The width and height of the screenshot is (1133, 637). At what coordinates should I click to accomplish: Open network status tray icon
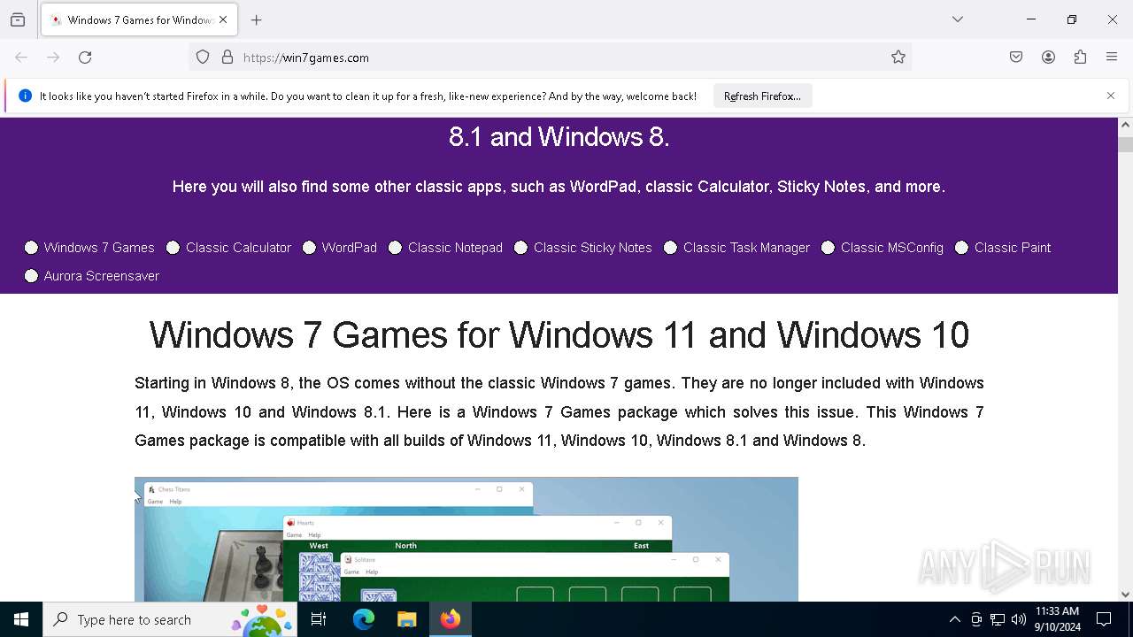[x=998, y=619]
